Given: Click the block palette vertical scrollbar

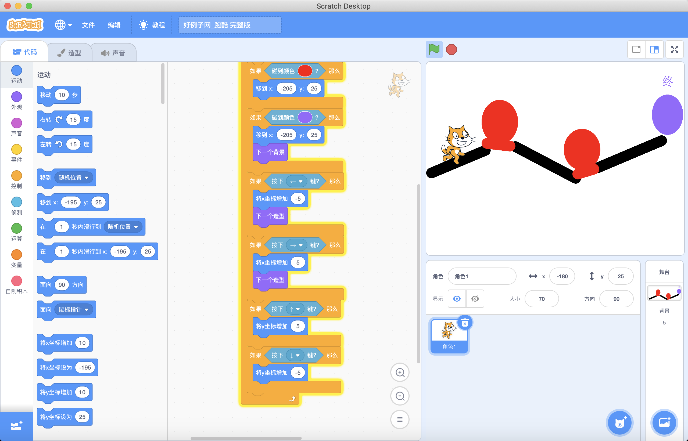Looking at the screenshot, I should pos(163,84).
